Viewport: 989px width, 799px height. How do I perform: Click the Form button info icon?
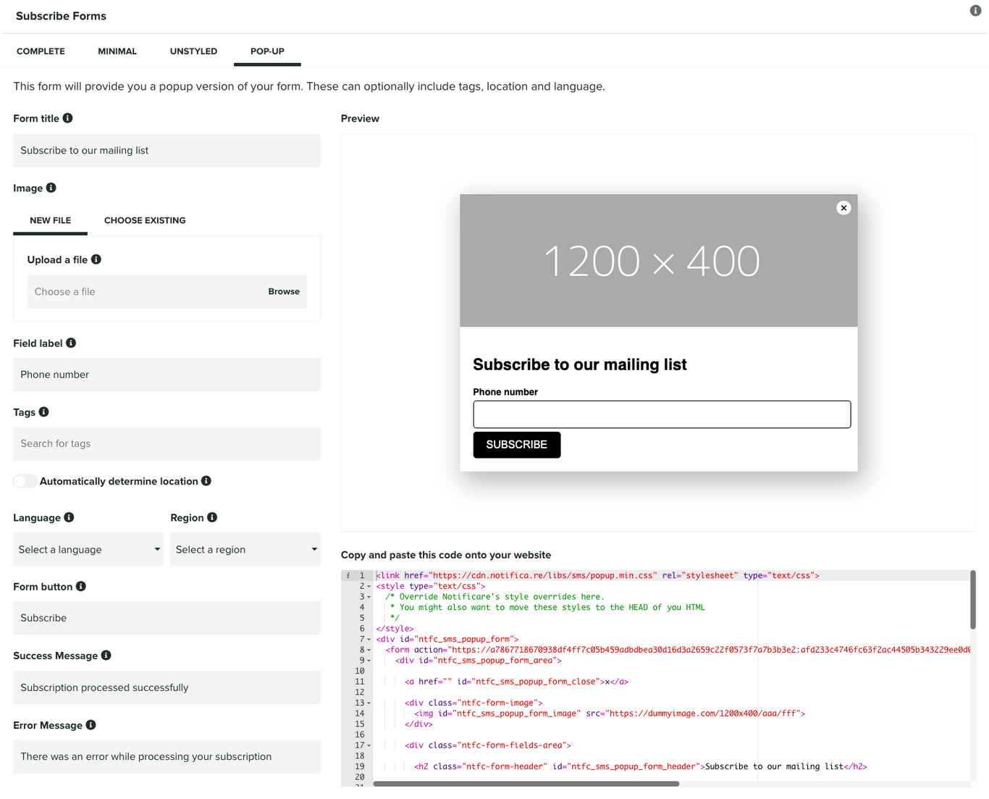pos(80,587)
